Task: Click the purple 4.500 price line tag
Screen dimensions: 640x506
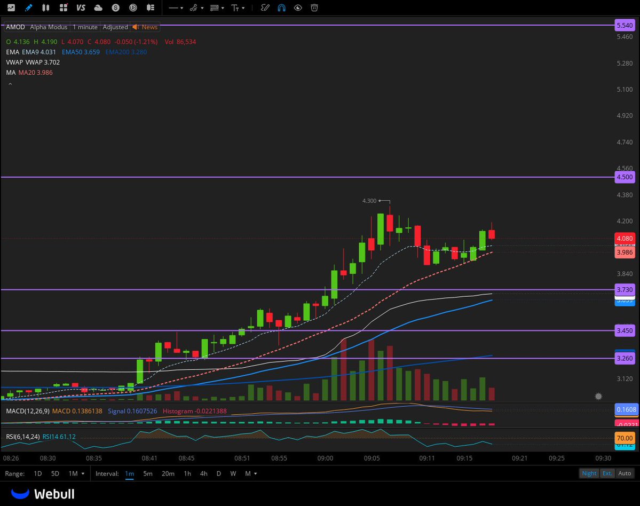Action: 625,177
